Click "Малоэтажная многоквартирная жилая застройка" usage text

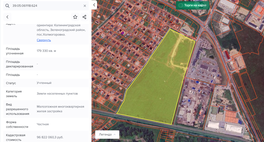(60, 109)
